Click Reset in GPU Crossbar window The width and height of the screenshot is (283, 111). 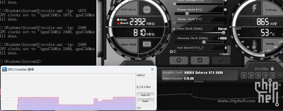point(145,101)
